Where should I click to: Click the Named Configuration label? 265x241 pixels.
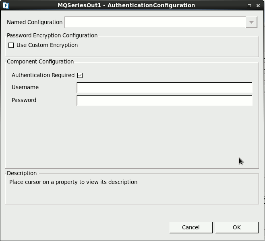tap(35, 22)
